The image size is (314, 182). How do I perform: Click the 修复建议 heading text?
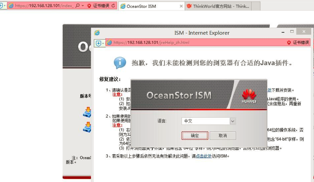point(110,79)
